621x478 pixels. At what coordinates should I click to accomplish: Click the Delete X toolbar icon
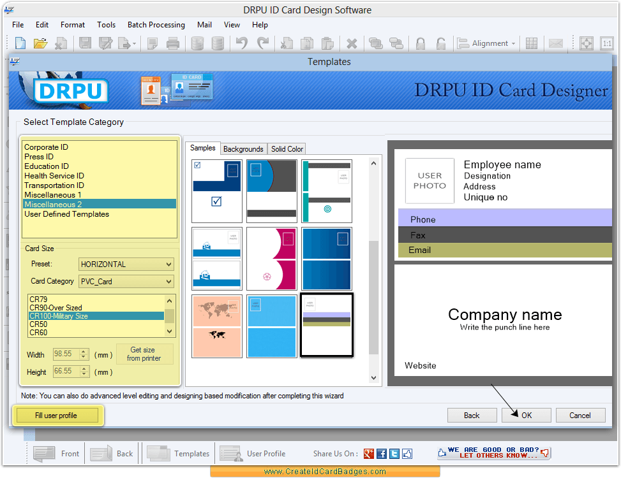pyautogui.click(x=352, y=43)
